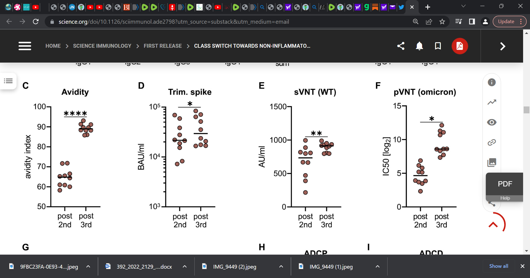Expand options for IMG_9449 (2).jpeg download
The image size is (530, 278).
click(281, 266)
